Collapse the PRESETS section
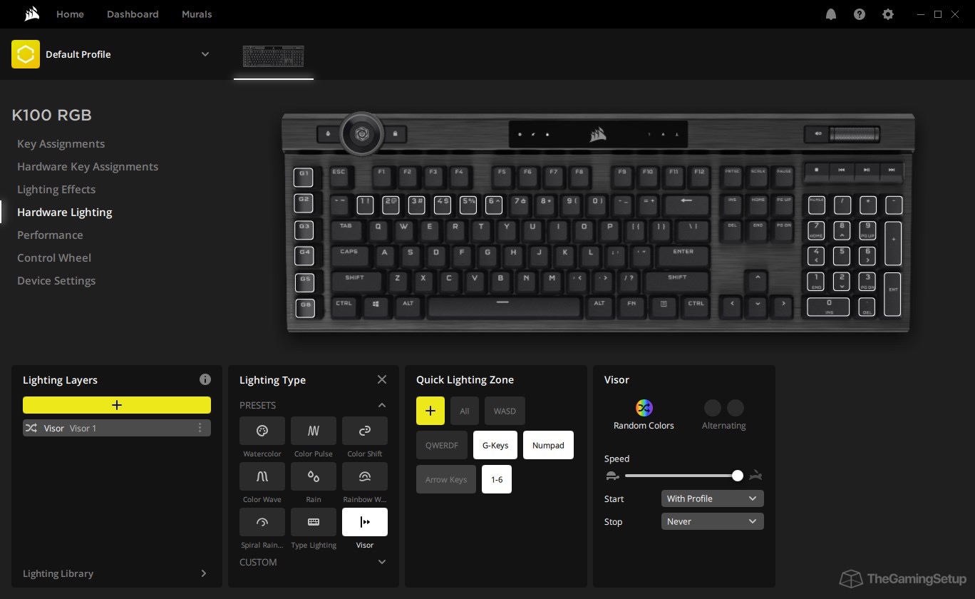 click(x=382, y=405)
